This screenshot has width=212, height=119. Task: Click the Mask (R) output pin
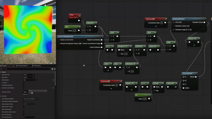coord(198,42)
